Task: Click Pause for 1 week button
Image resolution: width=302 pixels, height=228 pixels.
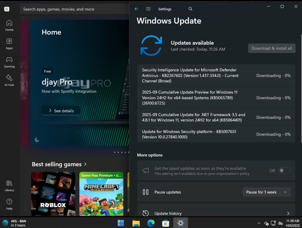Action: [x=261, y=192]
